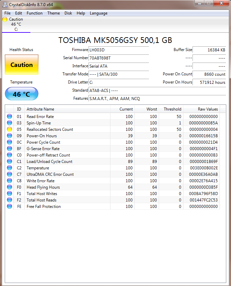Click the blue status icon for Temperature attribute

click(x=9, y=168)
